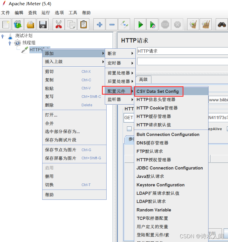228x242 pixels.
Task: Click the Copy toolbar icon
Action: pos(71,24)
